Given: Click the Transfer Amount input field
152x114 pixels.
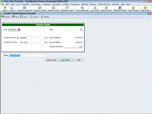Looking at the screenshot, I should (73, 47).
